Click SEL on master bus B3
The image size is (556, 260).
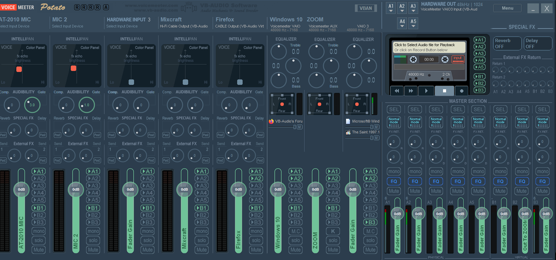click(543, 109)
